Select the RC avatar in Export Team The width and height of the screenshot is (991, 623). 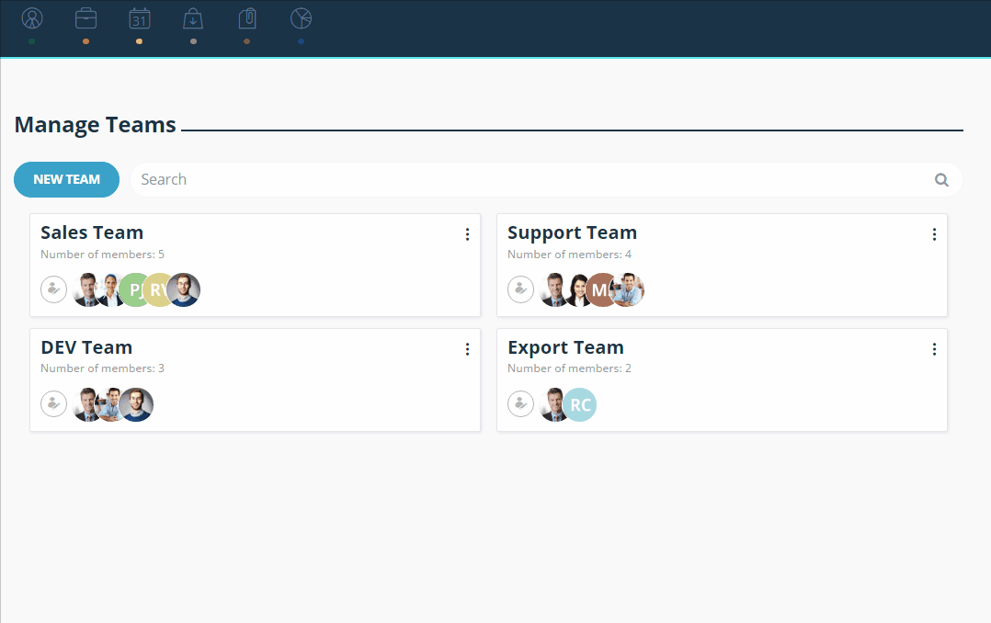[579, 404]
